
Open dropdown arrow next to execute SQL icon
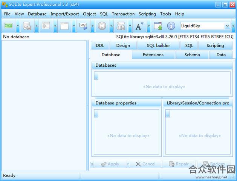click(93, 26)
